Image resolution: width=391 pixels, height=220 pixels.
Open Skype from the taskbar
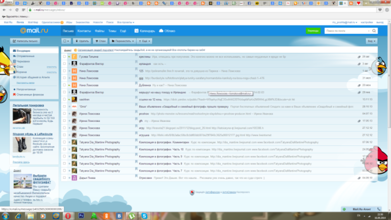145,215
